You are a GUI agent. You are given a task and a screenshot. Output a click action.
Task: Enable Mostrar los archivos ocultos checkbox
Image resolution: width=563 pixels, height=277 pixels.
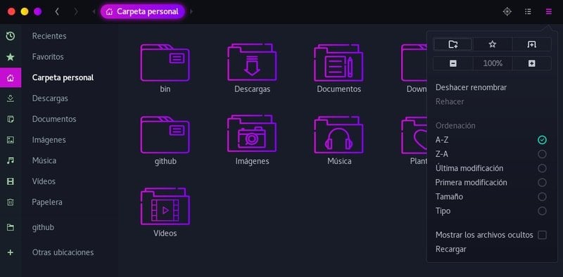(542, 235)
